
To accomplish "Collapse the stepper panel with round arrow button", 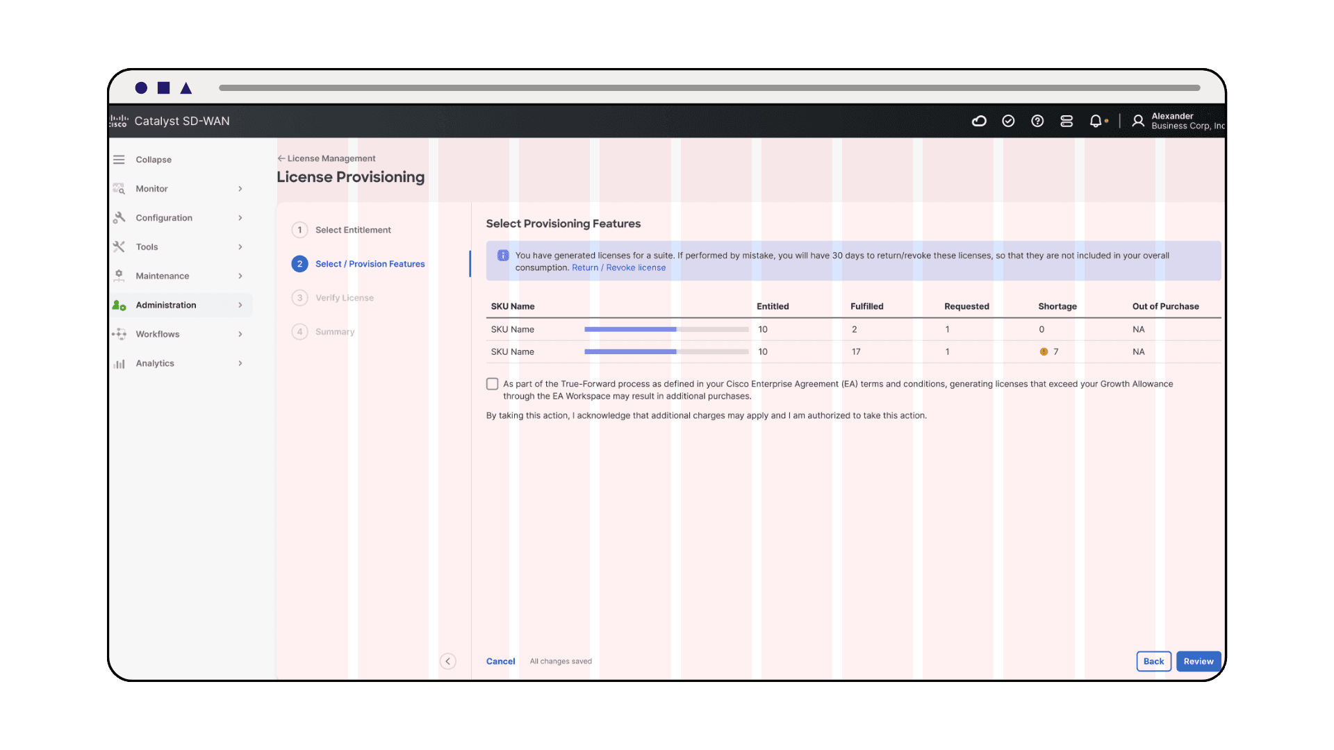I will [448, 661].
